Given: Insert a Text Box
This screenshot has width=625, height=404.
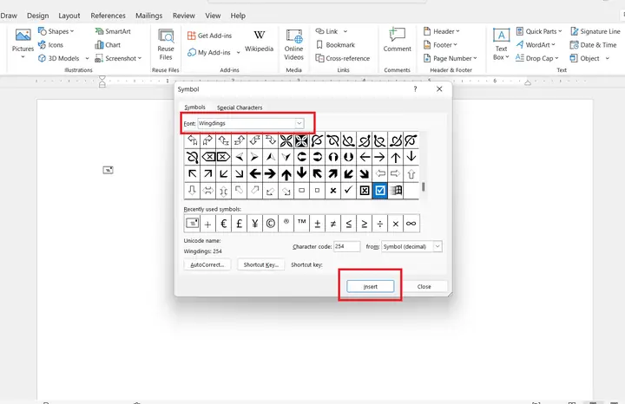Looking at the screenshot, I should pos(501,44).
